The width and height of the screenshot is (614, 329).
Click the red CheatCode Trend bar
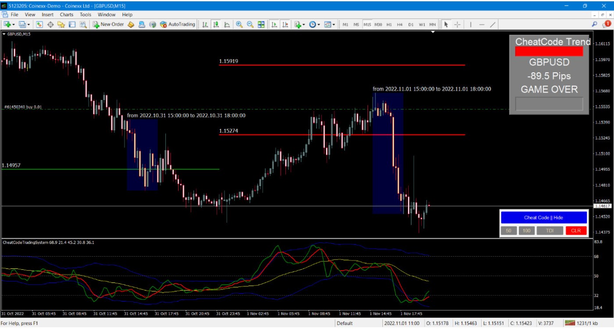pos(549,52)
